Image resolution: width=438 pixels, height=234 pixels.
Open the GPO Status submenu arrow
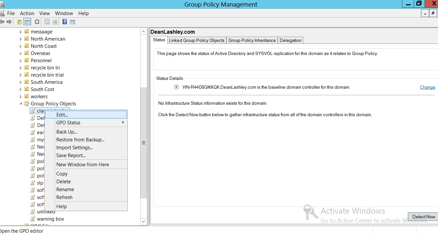coord(123,122)
